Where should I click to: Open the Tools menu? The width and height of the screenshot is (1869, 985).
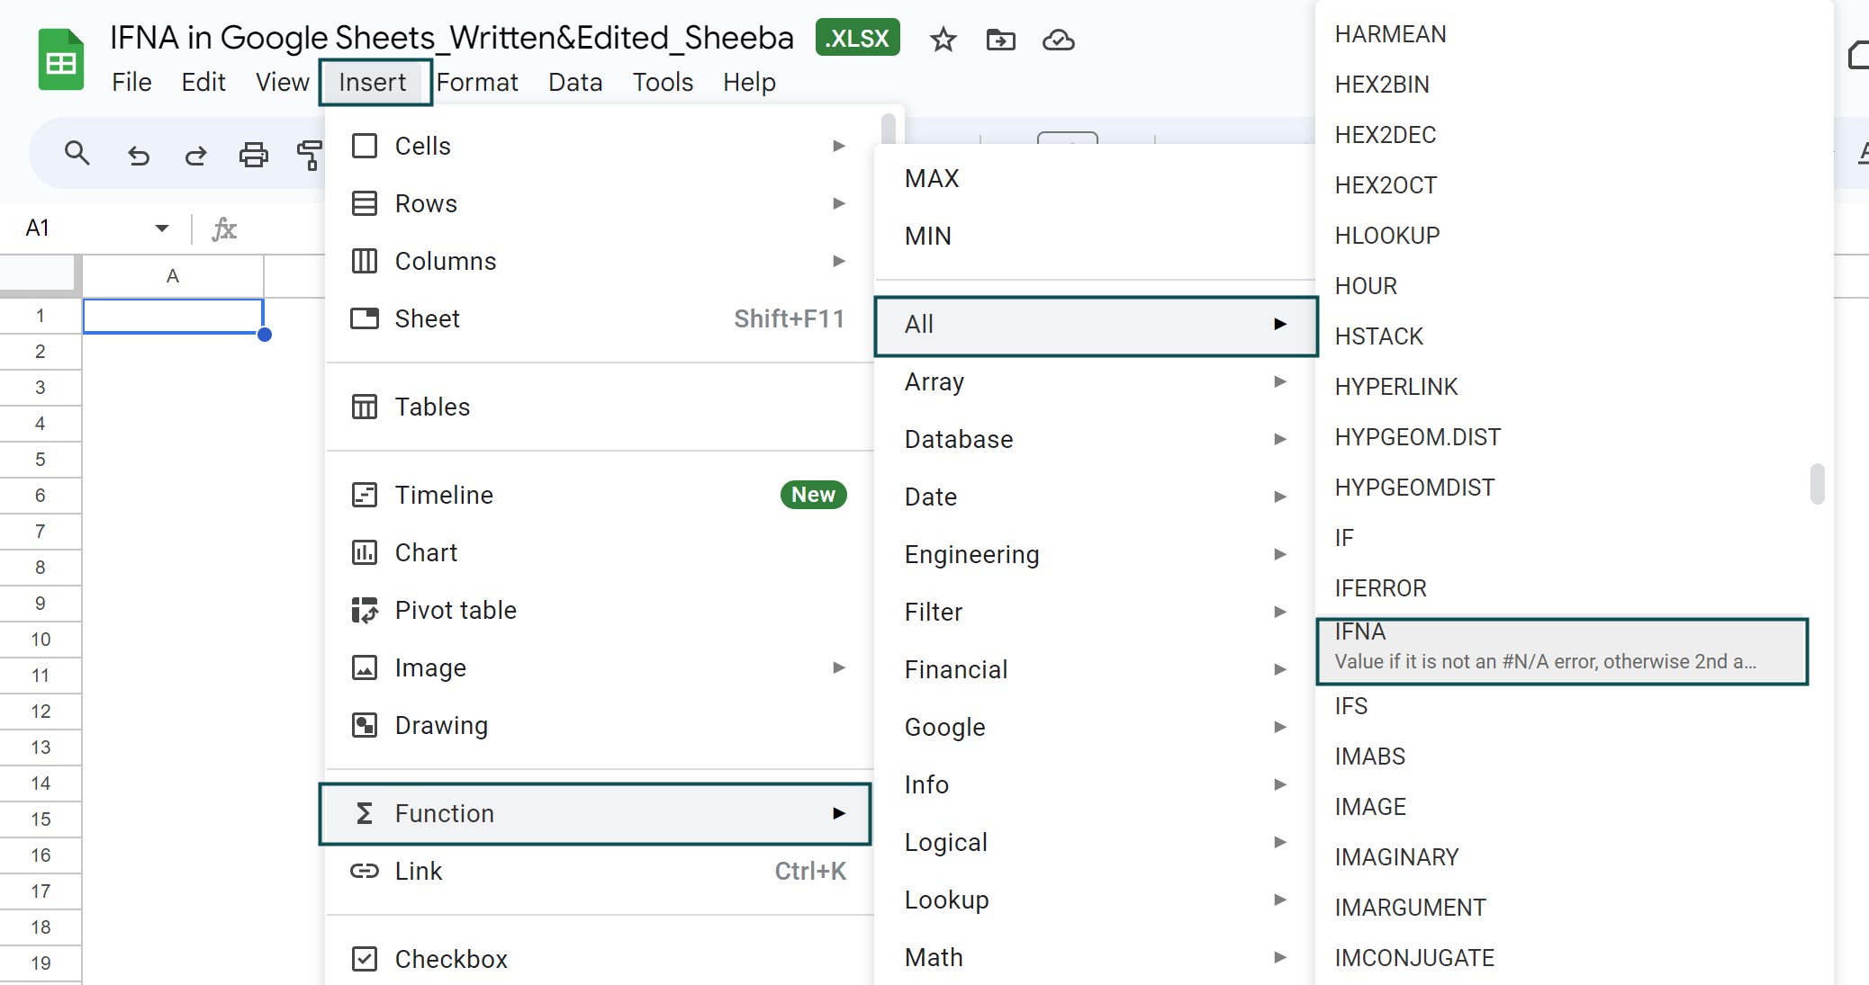tap(663, 82)
